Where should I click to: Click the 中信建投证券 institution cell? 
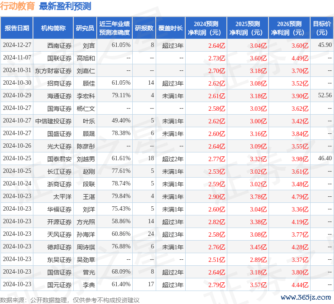[x=53, y=121]
